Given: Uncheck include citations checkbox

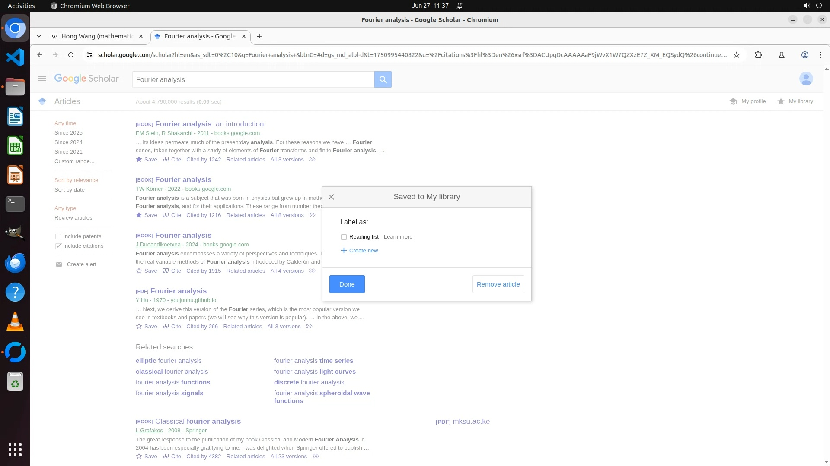Looking at the screenshot, I should point(58,246).
